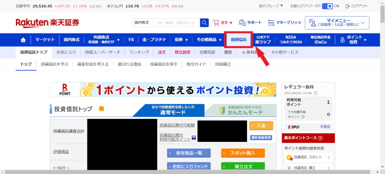
Task: Select the 履歴 tab
Action: [227, 52]
